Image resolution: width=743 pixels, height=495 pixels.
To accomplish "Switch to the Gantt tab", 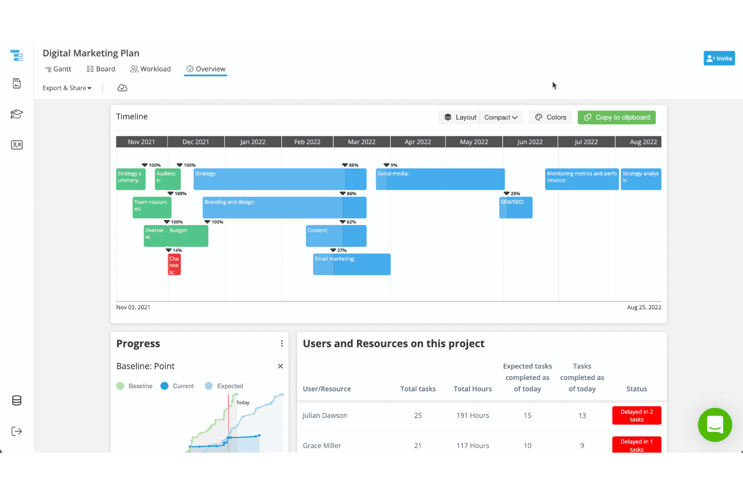I will (58, 69).
